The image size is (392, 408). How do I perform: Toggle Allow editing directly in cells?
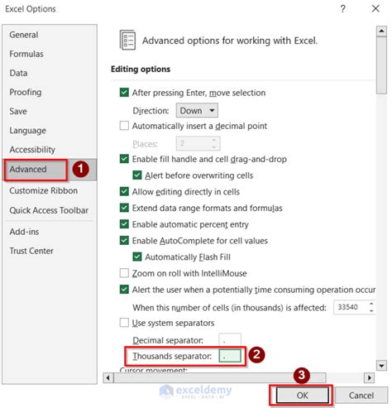124,191
